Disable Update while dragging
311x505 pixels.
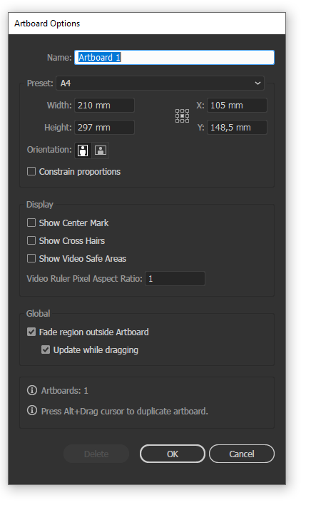pyautogui.click(x=46, y=350)
